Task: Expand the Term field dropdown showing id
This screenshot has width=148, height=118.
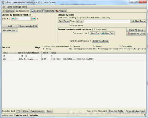Action: pyautogui.click(x=80, y=21)
